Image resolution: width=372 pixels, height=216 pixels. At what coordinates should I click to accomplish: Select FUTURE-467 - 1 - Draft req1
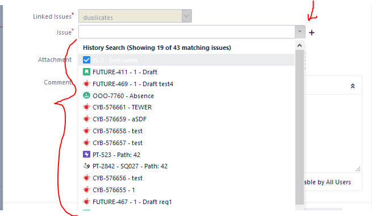tap(186, 202)
